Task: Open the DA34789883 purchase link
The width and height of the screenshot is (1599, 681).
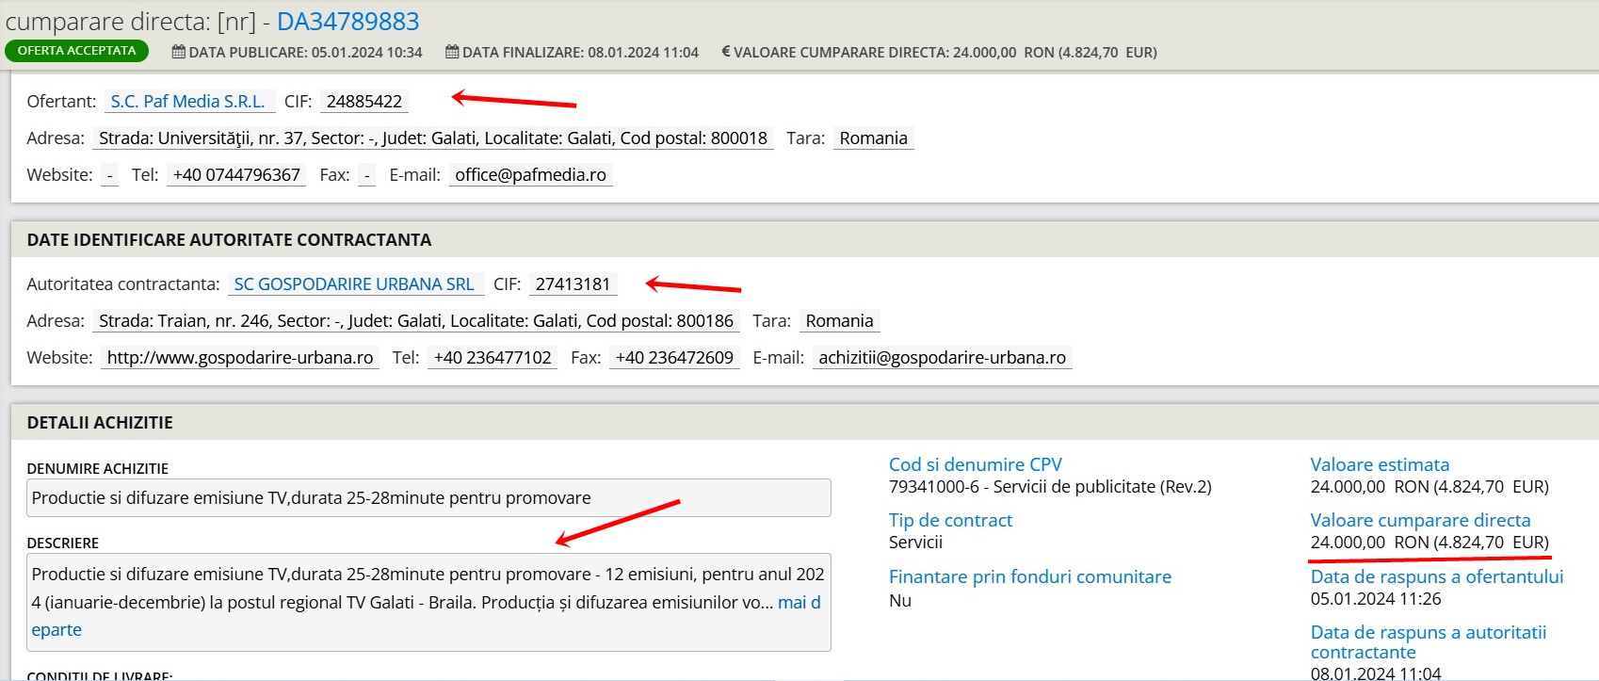Action: (x=347, y=22)
